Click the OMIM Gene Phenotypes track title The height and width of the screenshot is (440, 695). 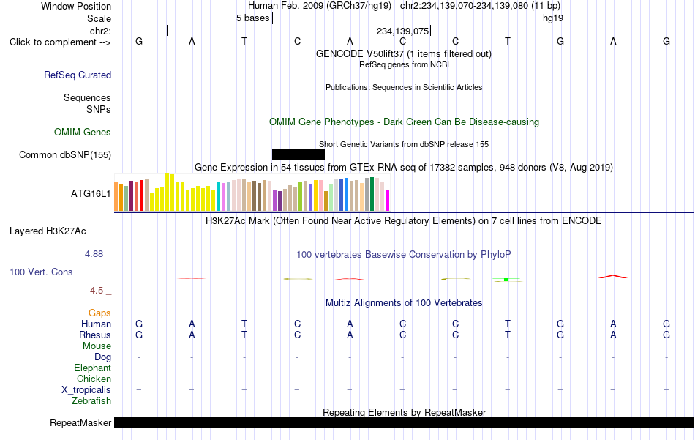404,122
